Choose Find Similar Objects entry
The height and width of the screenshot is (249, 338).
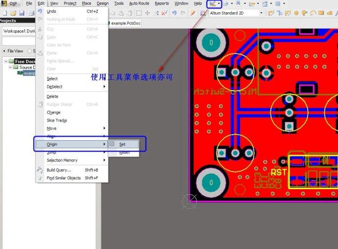pyautogui.click(x=72, y=178)
